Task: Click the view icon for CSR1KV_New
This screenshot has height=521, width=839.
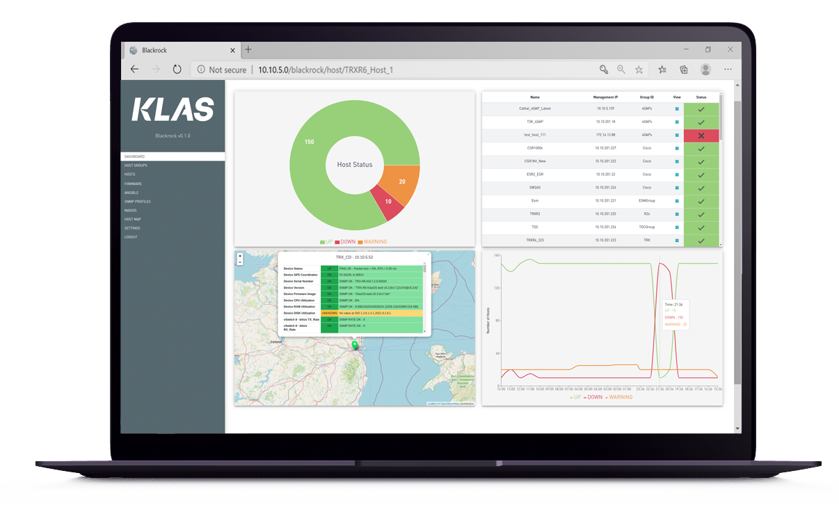Action: [x=676, y=161]
